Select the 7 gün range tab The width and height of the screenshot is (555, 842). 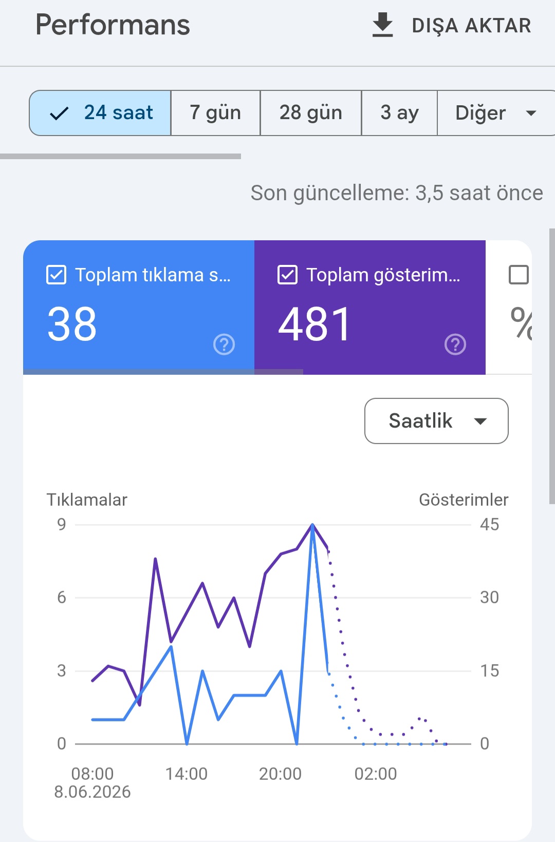pyautogui.click(x=215, y=113)
